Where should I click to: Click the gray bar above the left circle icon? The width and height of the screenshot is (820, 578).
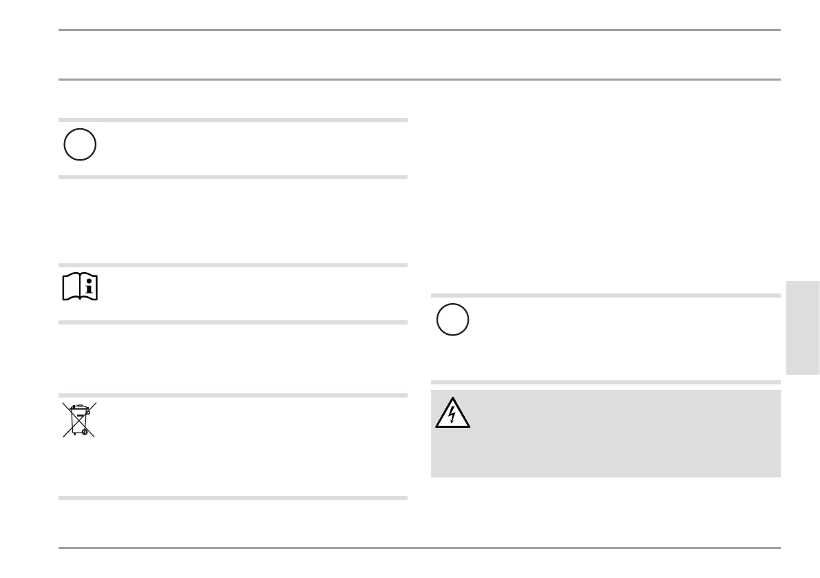(233, 120)
